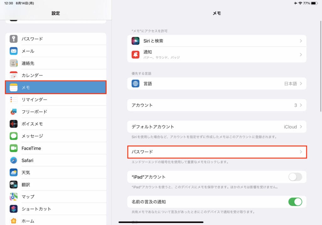This screenshot has width=322, height=225.
Task: Select the Shortcuts app icon
Action: tap(14, 209)
